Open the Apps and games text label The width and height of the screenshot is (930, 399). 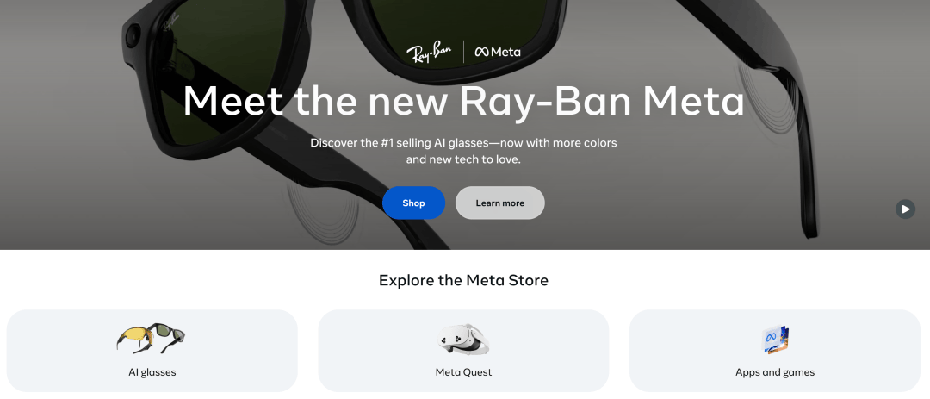[x=775, y=373]
